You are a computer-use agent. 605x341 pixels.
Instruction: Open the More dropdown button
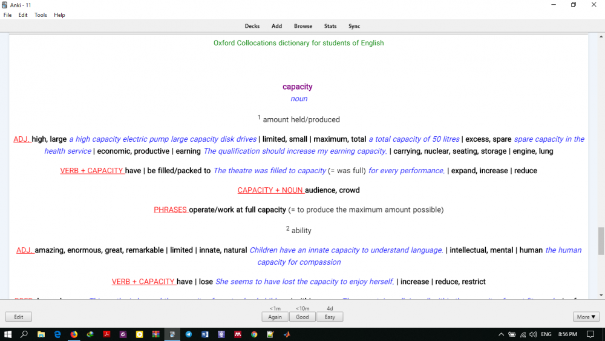click(586, 317)
